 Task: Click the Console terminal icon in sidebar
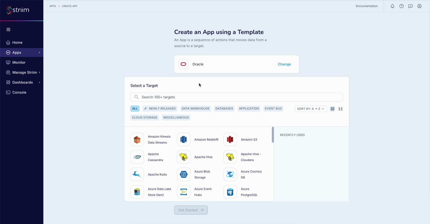point(8,92)
